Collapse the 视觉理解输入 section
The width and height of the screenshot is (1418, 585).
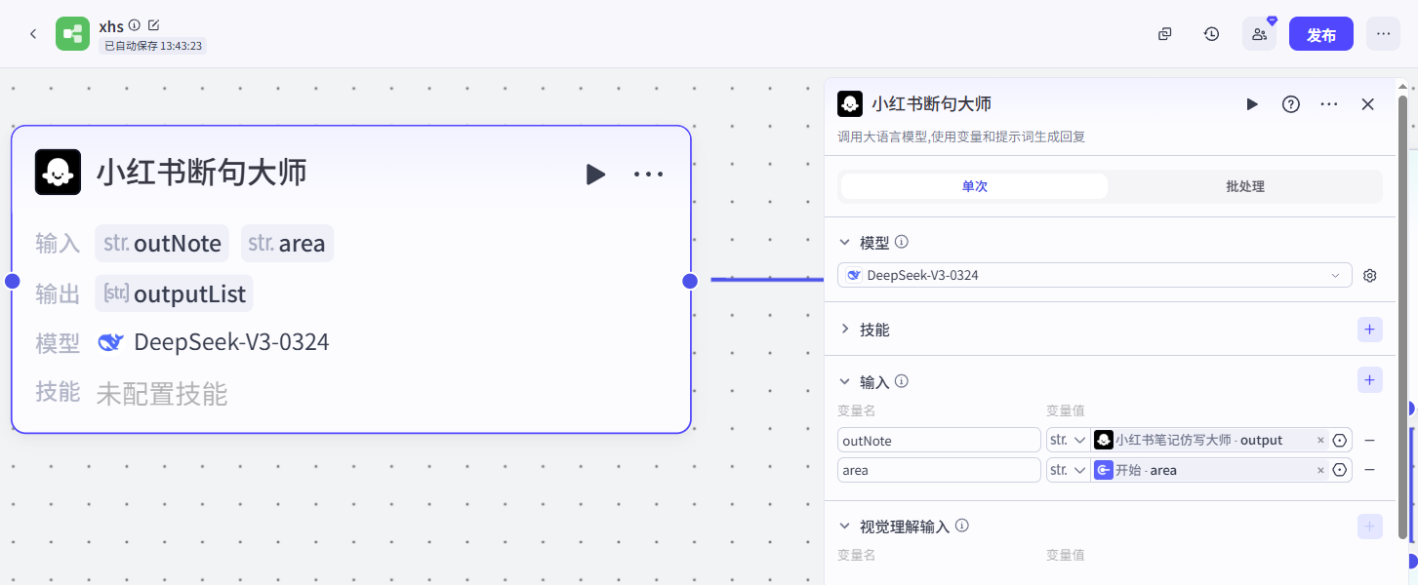pos(845,526)
